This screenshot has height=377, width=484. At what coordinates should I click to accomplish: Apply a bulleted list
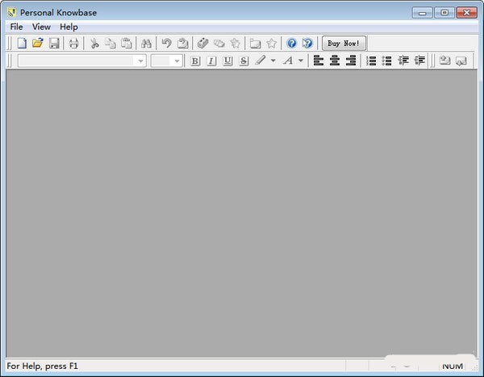(x=386, y=61)
